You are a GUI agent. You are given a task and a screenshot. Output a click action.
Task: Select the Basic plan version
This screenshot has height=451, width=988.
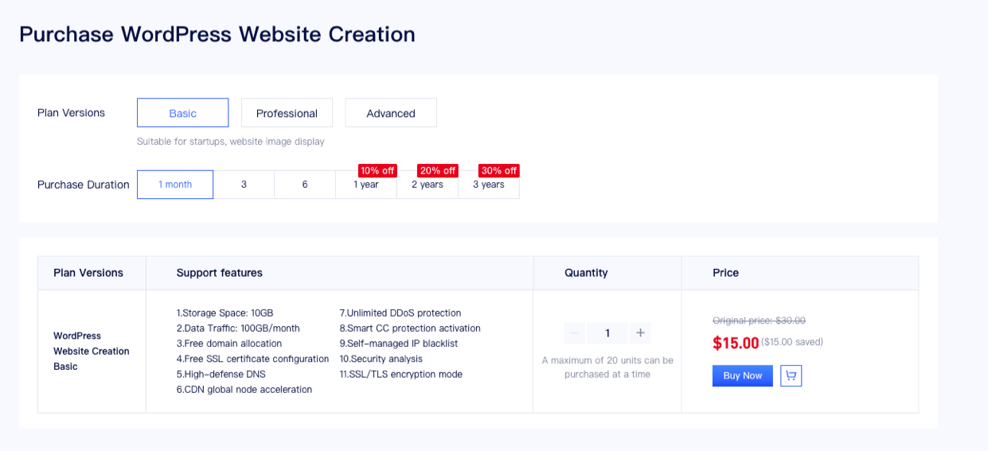182,113
